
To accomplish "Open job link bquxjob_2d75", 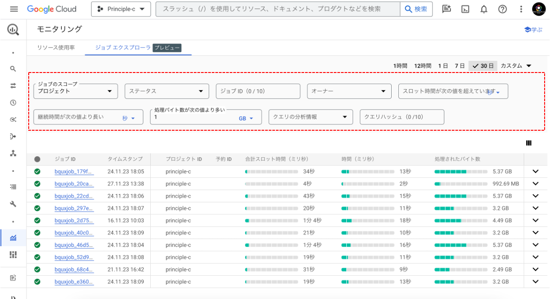I will click(74, 221).
